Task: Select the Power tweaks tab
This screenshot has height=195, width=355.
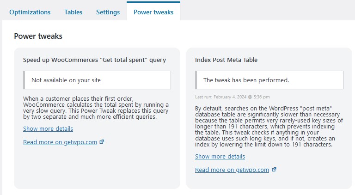Action: (x=153, y=12)
